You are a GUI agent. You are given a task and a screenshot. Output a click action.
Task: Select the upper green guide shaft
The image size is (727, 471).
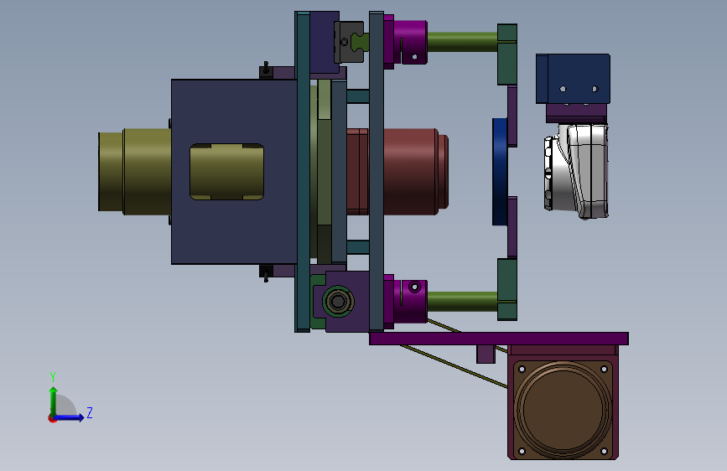point(462,41)
